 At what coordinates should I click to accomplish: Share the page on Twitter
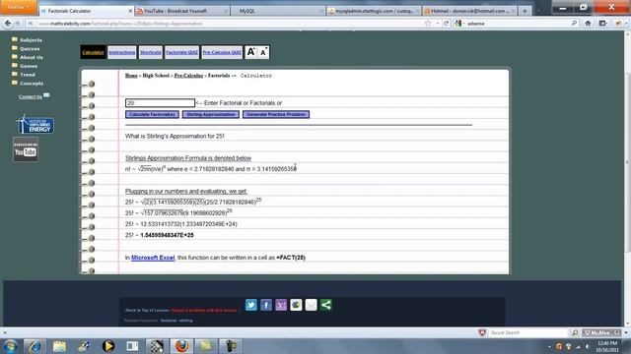(251, 305)
